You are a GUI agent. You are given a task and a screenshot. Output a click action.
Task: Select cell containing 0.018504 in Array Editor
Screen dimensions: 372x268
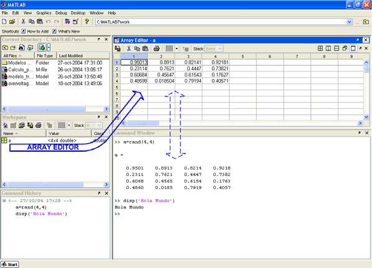click(x=161, y=81)
